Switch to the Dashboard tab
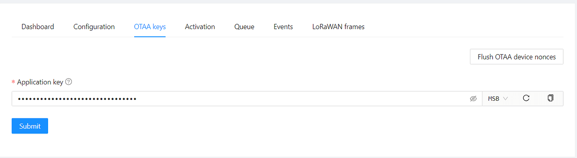Screen dimensions: 577x158 pyautogui.click(x=38, y=27)
